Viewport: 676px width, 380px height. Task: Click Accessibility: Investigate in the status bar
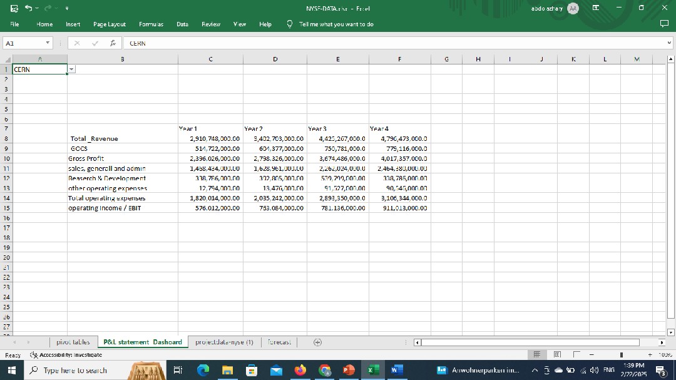(66, 355)
